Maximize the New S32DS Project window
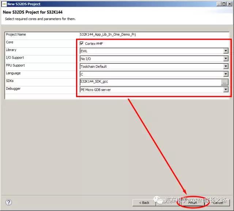This screenshot has width=234, height=211. [x=223, y=4]
